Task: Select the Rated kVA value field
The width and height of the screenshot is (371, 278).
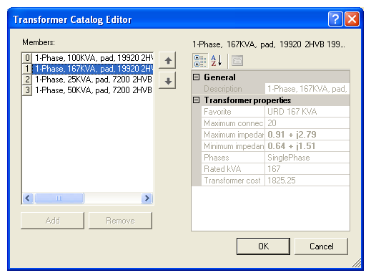Action: [x=307, y=169]
